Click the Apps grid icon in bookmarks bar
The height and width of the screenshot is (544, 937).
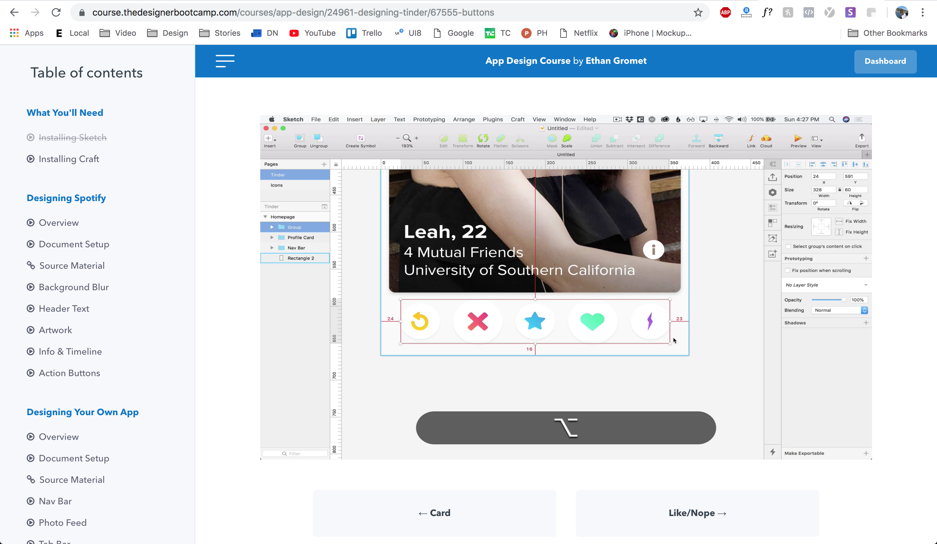point(14,33)
